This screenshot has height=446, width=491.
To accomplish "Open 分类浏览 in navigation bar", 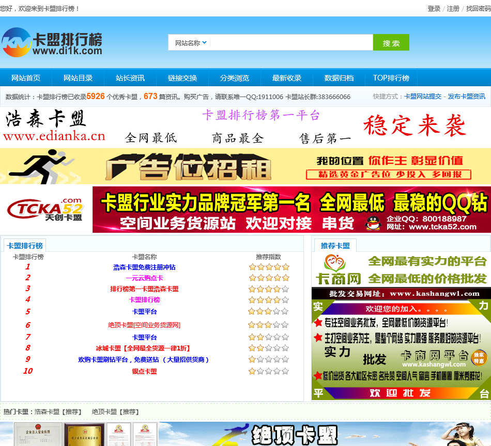I will (235, 78).
